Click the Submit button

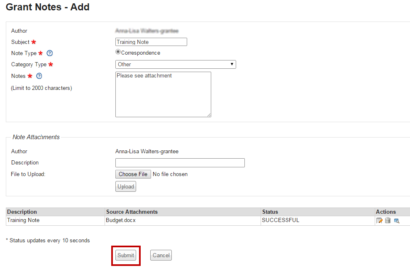(x=125, y=255)
